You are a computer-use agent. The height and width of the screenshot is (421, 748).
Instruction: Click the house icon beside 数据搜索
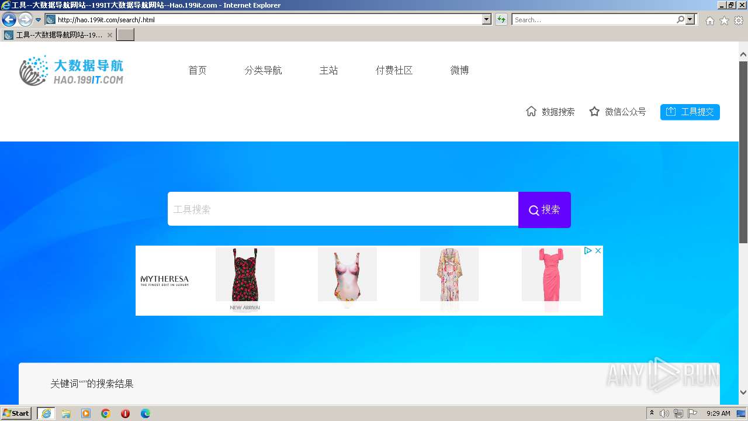point(531,111)
